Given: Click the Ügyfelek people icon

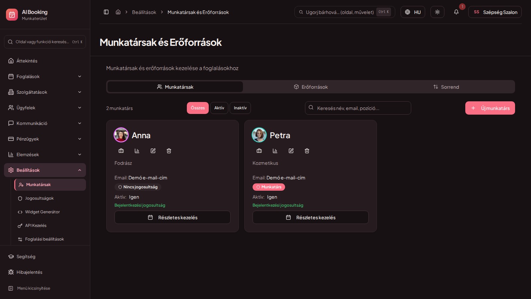Looking at the screenshot, I should point(11,108).
